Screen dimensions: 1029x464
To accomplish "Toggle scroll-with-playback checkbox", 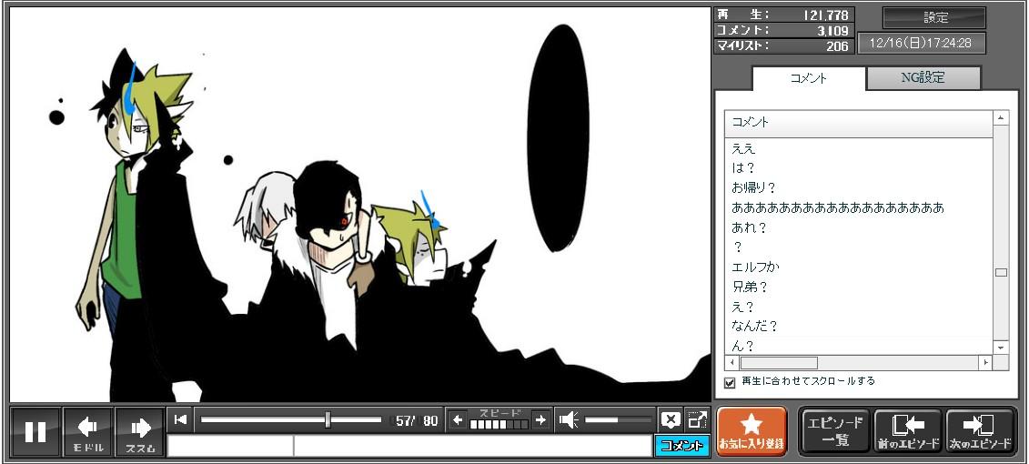I will 730,382.
